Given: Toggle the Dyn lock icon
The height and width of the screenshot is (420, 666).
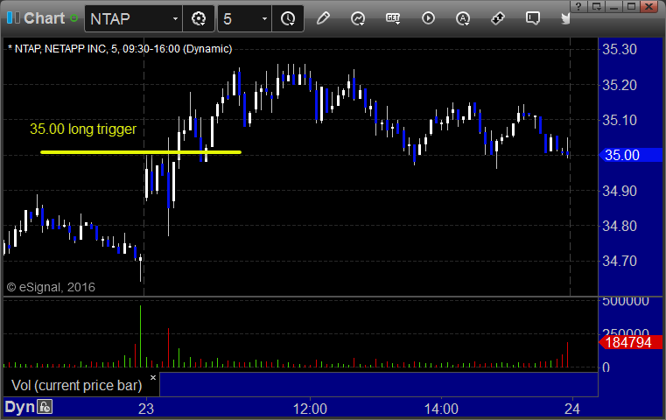Looking at the screenshot, I should [x=45, y=407].
